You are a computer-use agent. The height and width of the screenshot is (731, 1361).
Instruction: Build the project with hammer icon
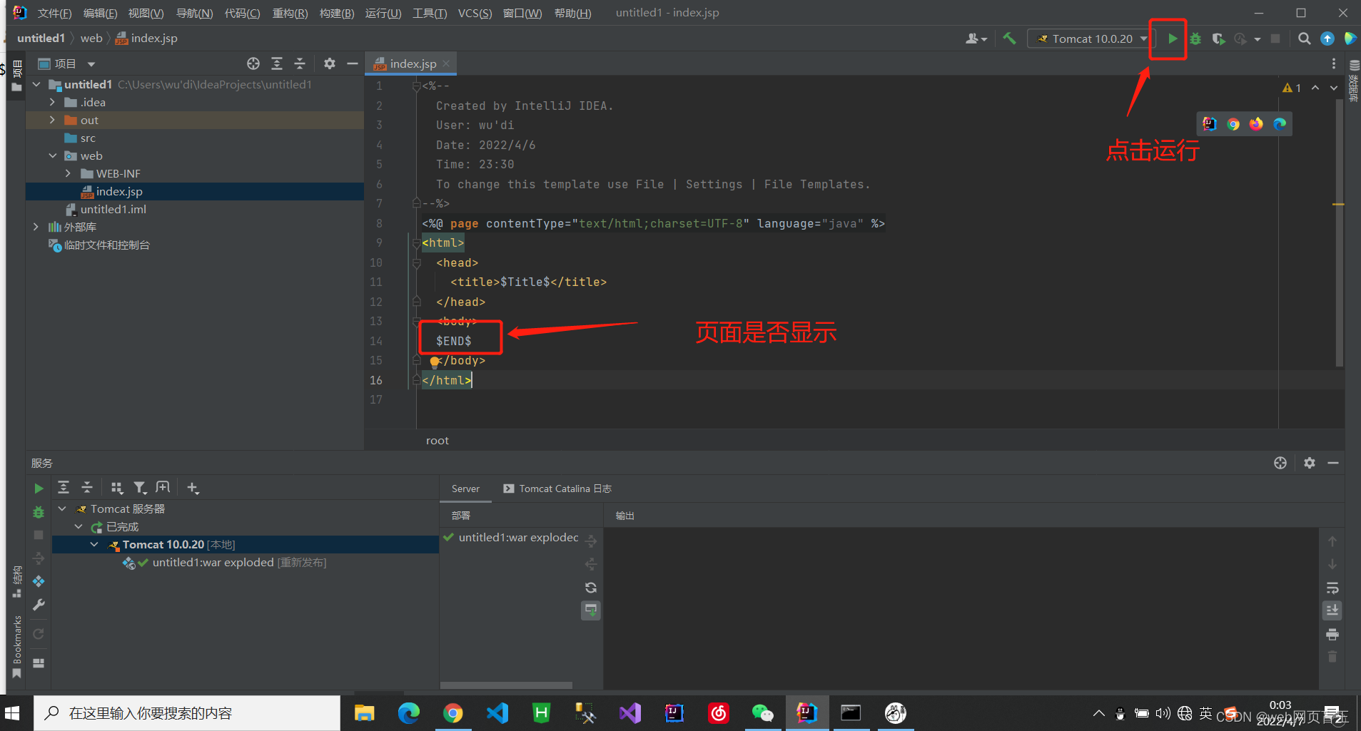pyautogui.click(x=1009, y=39)
